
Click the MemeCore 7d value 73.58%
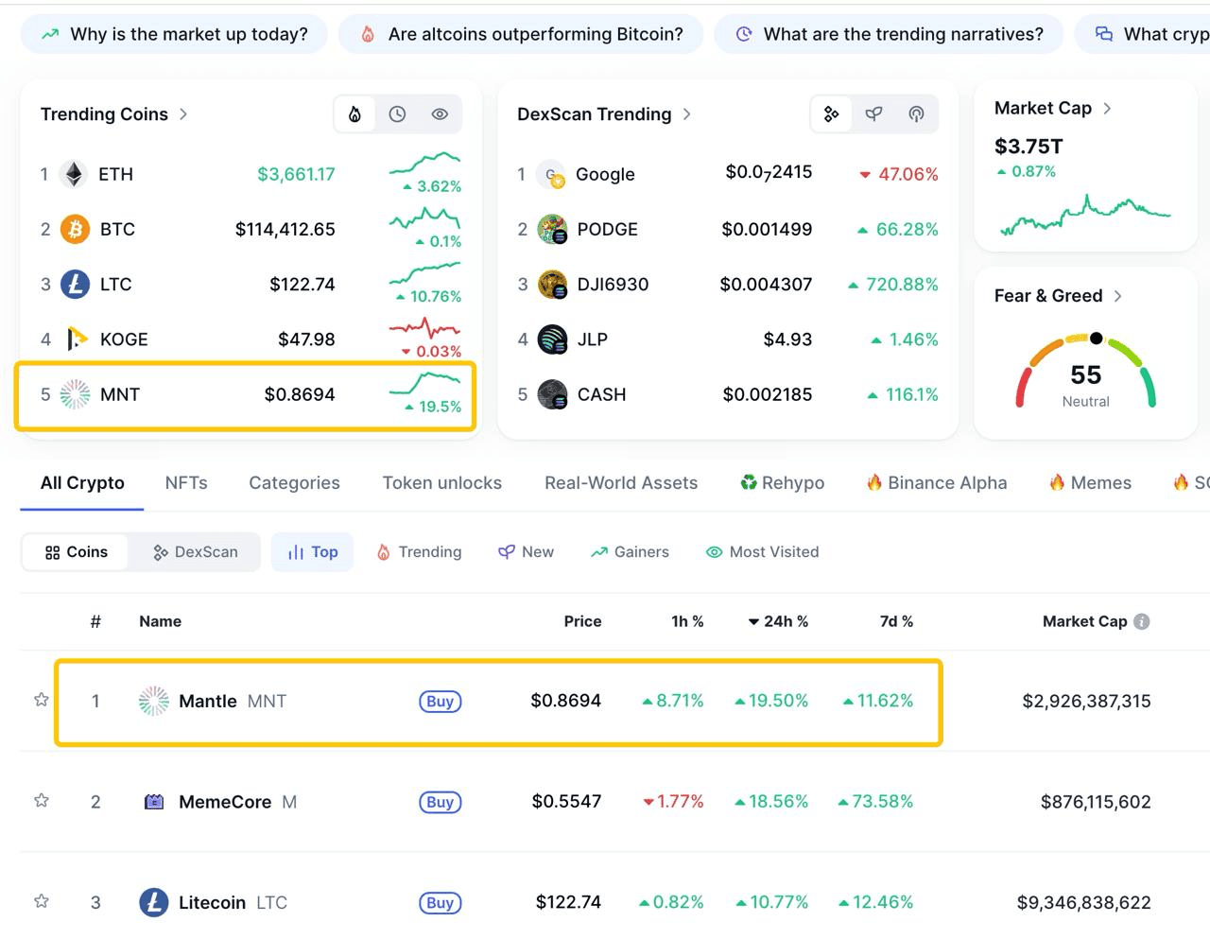pyautogui.click(x=875, y=802)
